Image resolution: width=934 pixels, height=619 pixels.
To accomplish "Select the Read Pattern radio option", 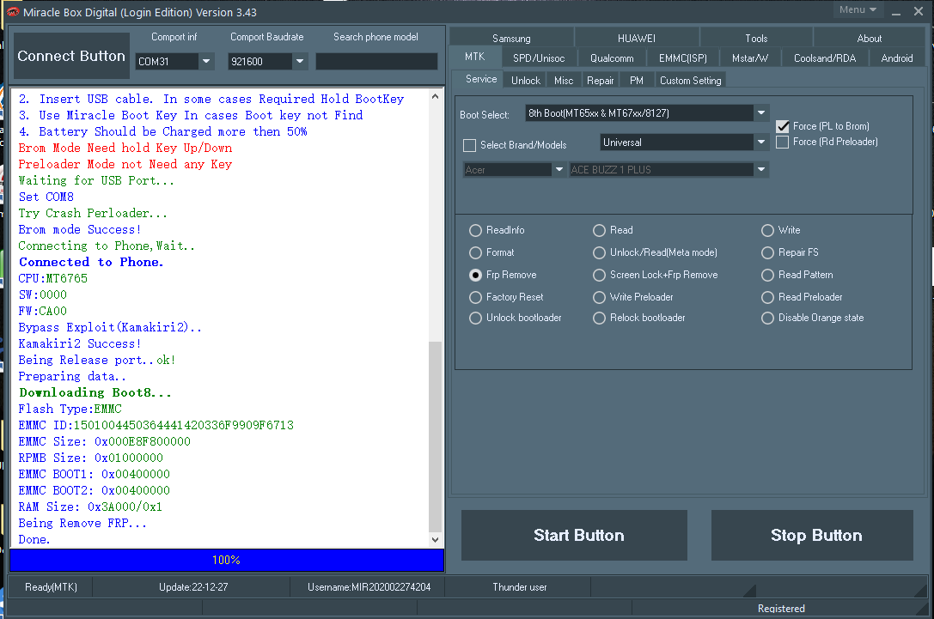I will point(768,275).
